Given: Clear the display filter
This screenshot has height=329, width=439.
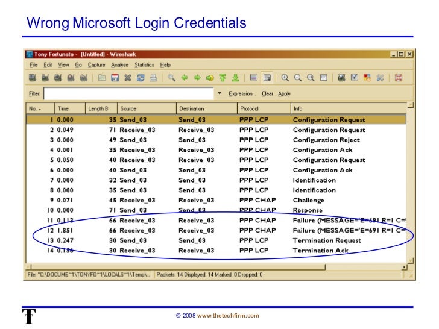Looking at the screenshot, I should pos(267,94).
